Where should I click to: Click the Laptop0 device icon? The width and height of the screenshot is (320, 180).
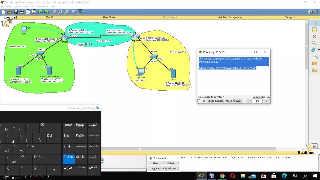(141, 72)
